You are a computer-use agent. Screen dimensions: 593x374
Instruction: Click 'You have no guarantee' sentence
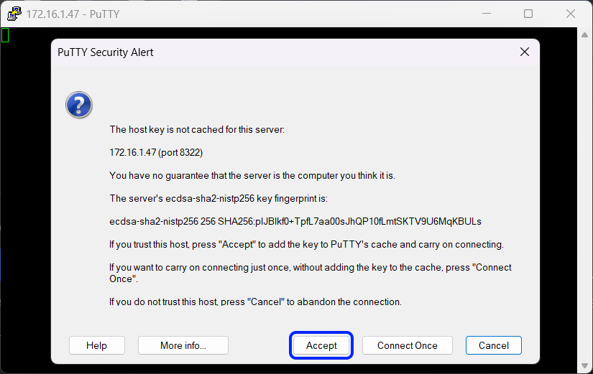tap(252, 175)
